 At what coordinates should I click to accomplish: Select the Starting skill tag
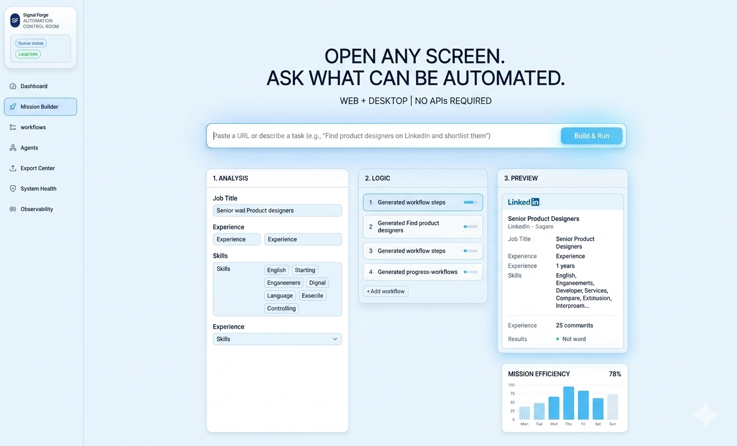305,270
